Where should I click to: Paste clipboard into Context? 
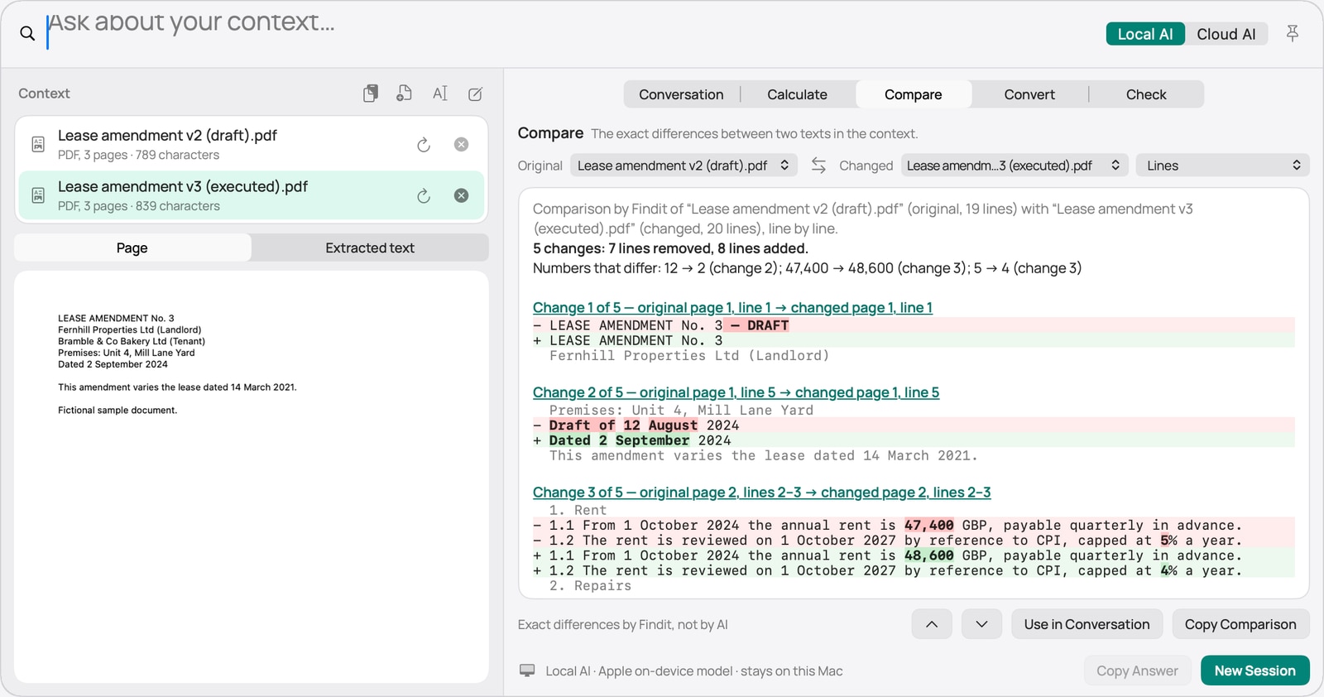371,94
